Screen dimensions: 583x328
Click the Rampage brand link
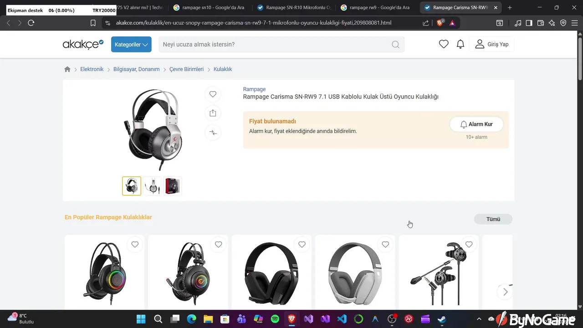[x=254, y=89]
